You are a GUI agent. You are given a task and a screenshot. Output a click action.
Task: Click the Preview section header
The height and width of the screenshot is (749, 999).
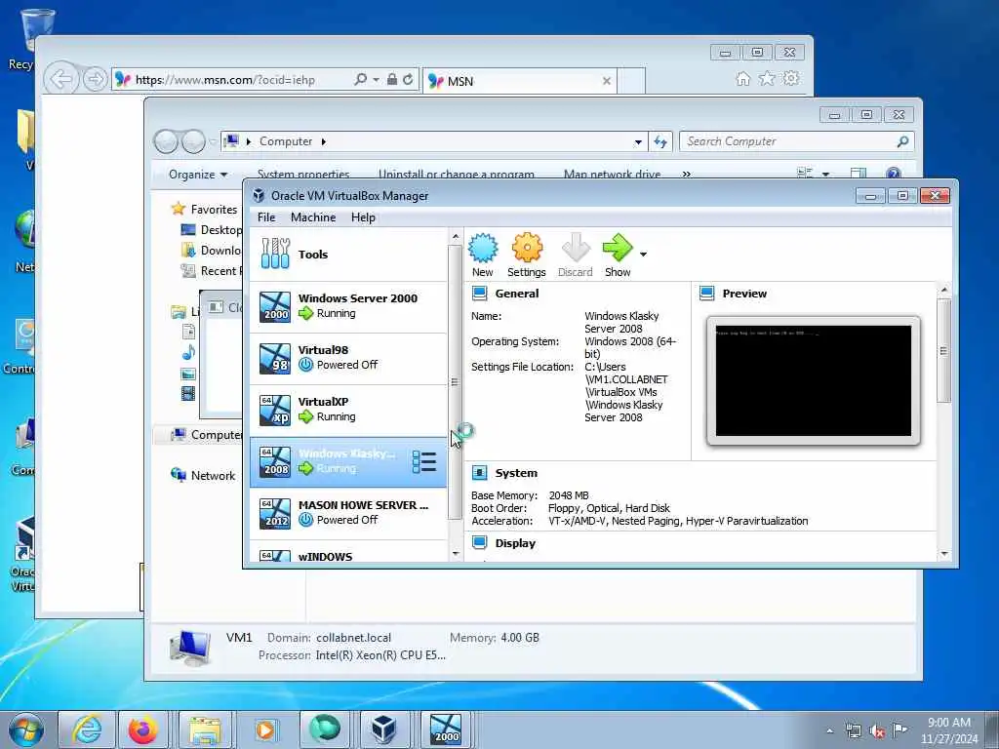[744, 294]
